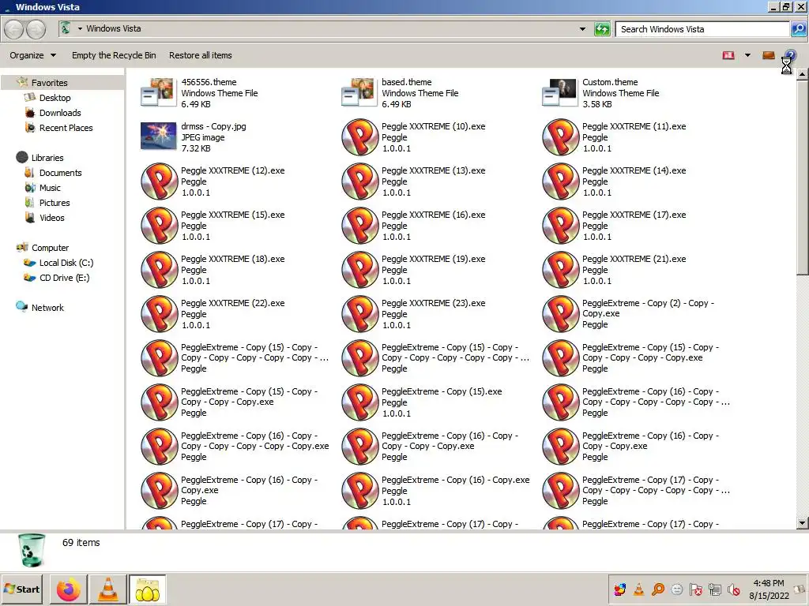Click the Change your view icon

(728, 55)
